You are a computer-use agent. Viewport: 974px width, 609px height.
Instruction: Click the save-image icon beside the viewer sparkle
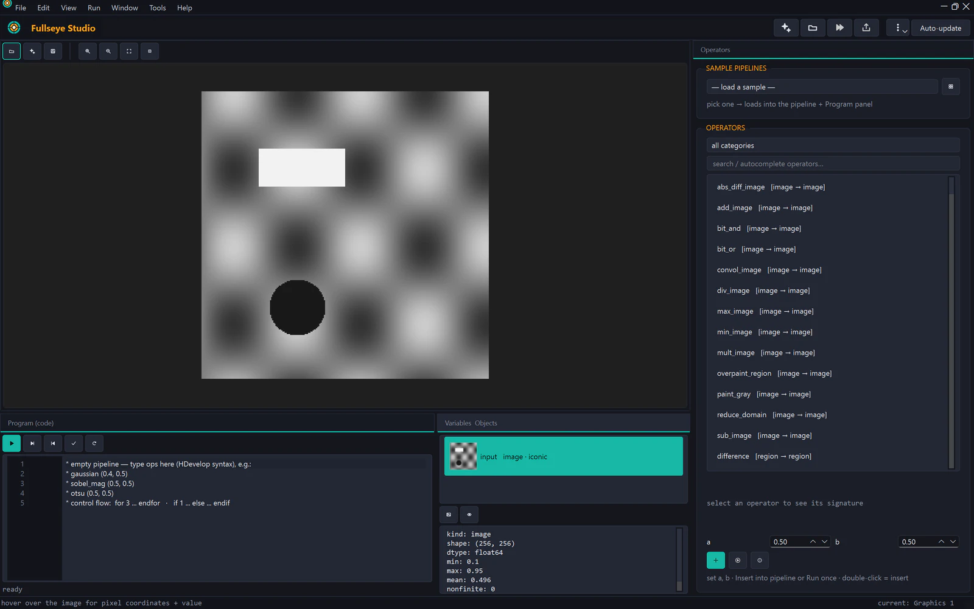[x=53, y=51]
